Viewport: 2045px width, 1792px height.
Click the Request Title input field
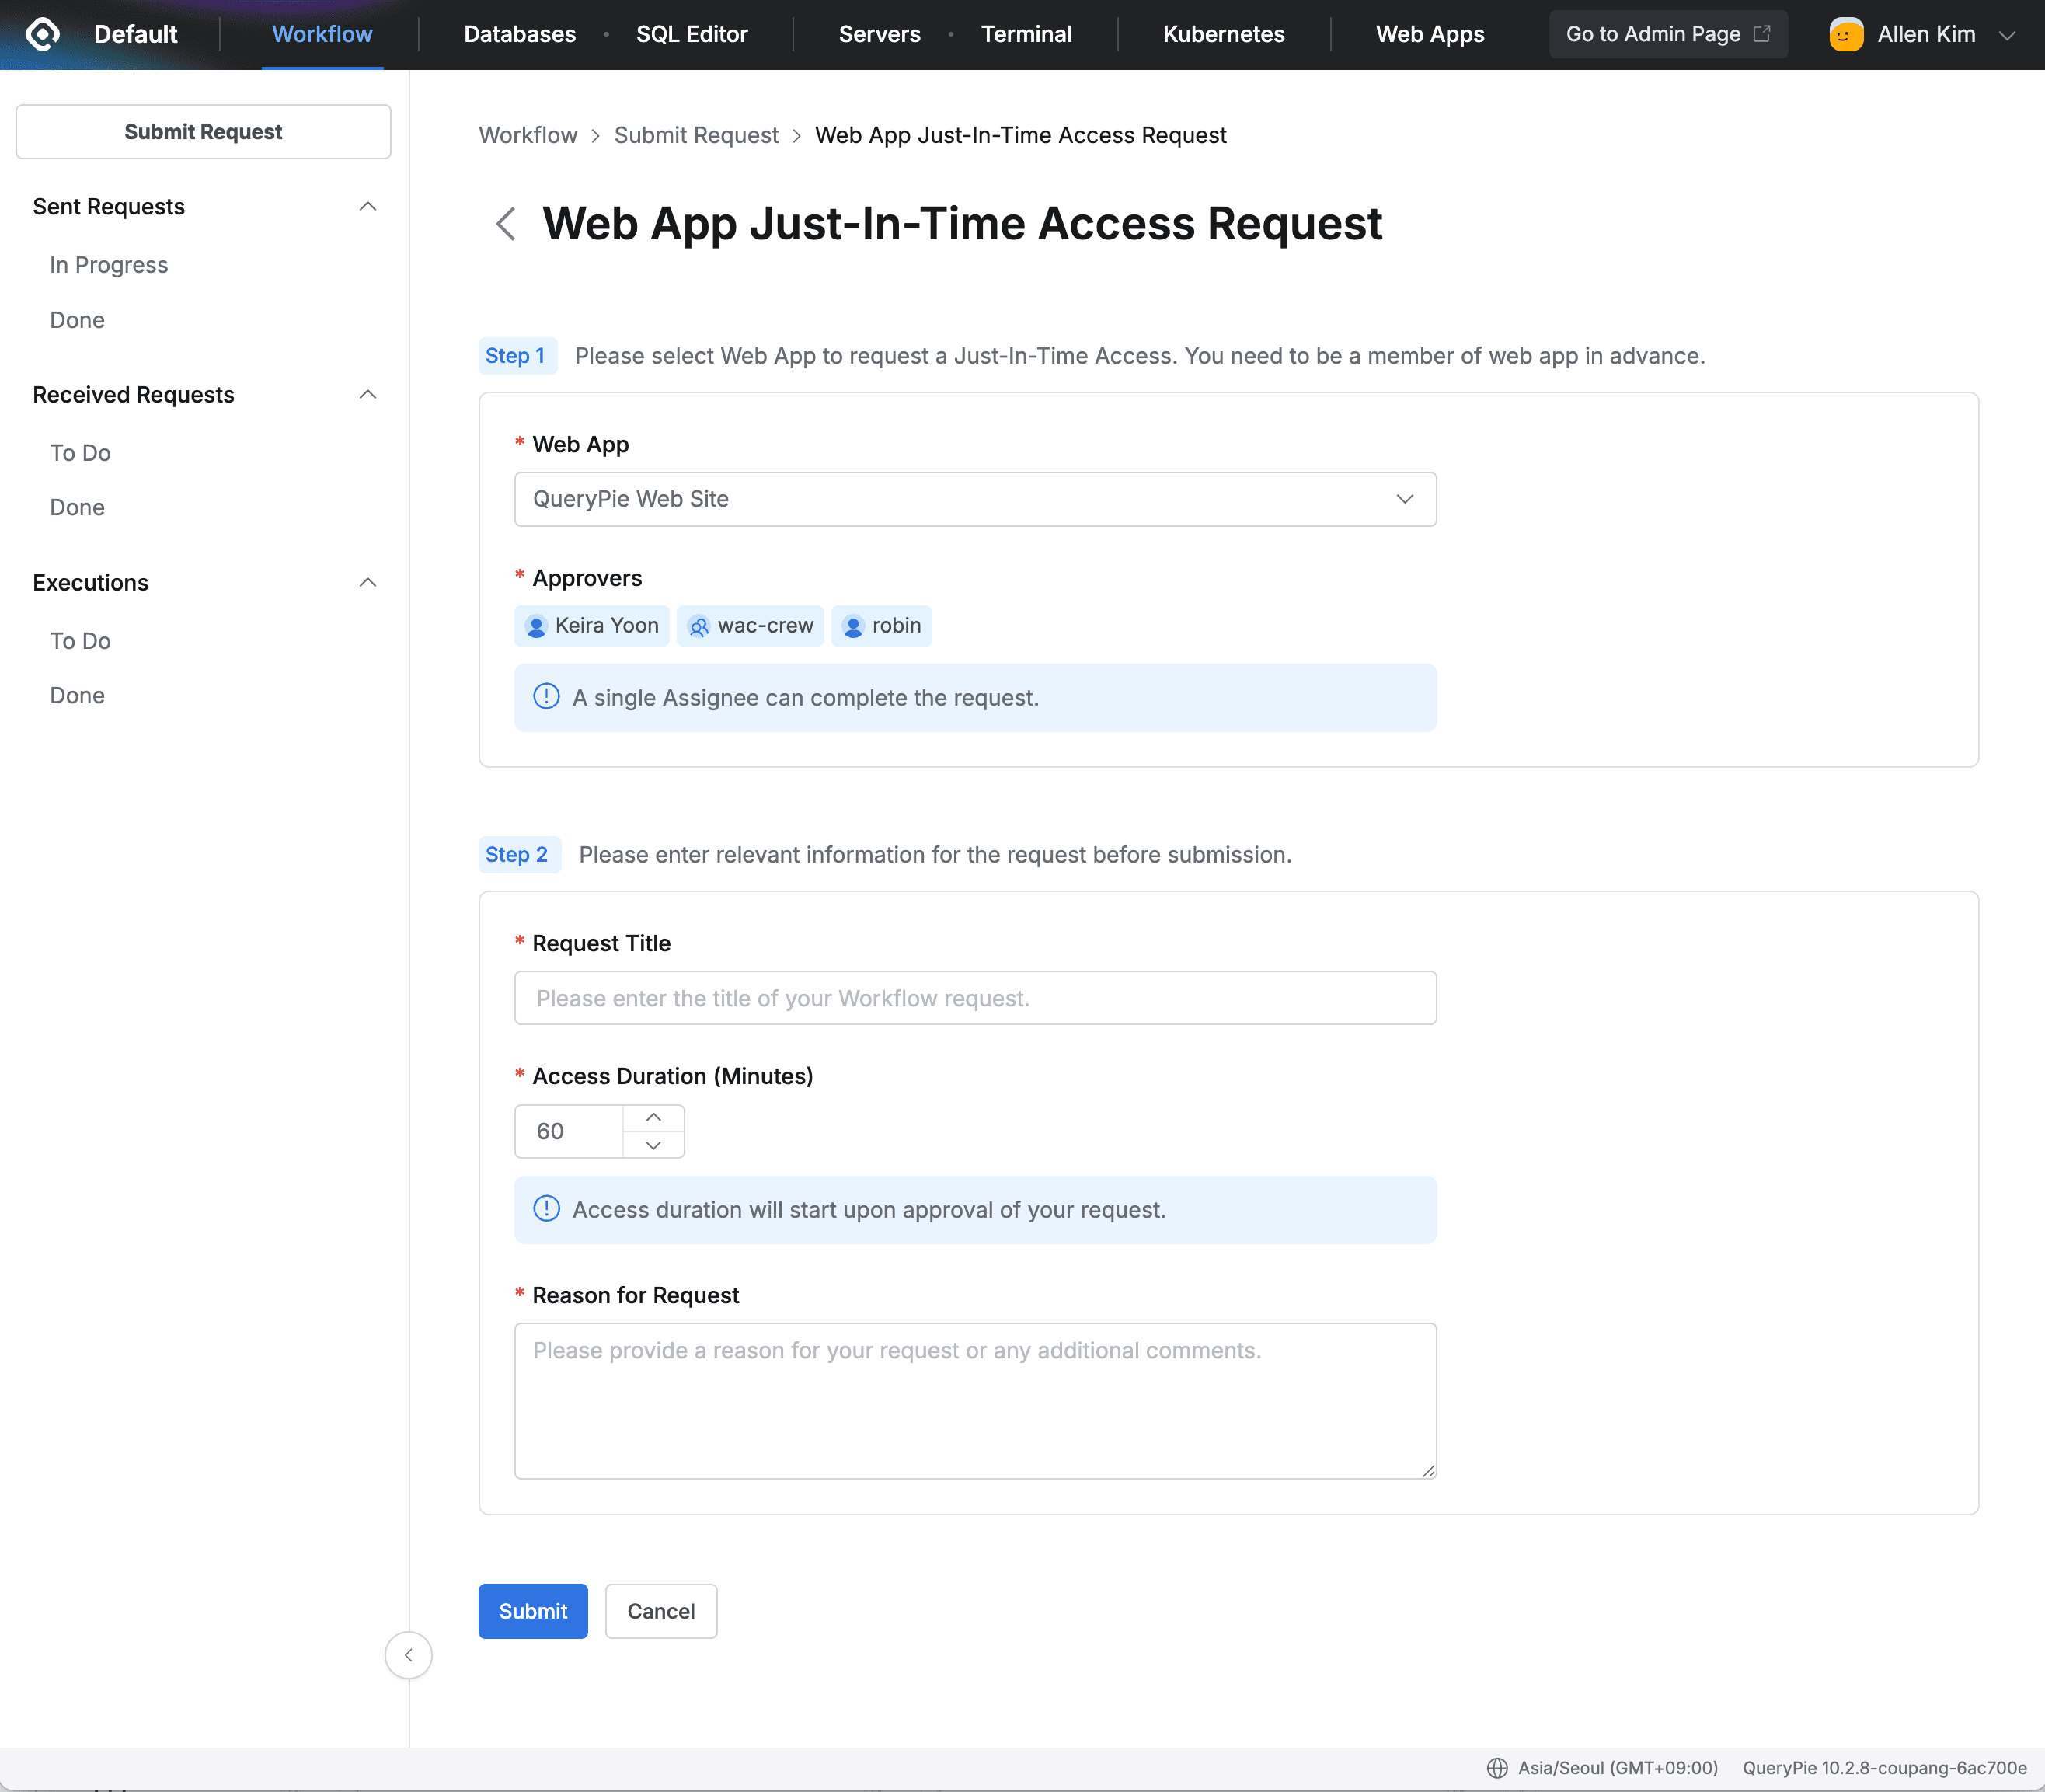(975, 998)
